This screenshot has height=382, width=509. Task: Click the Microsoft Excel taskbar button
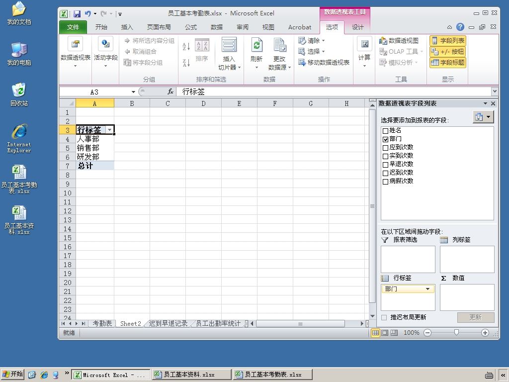111,375
